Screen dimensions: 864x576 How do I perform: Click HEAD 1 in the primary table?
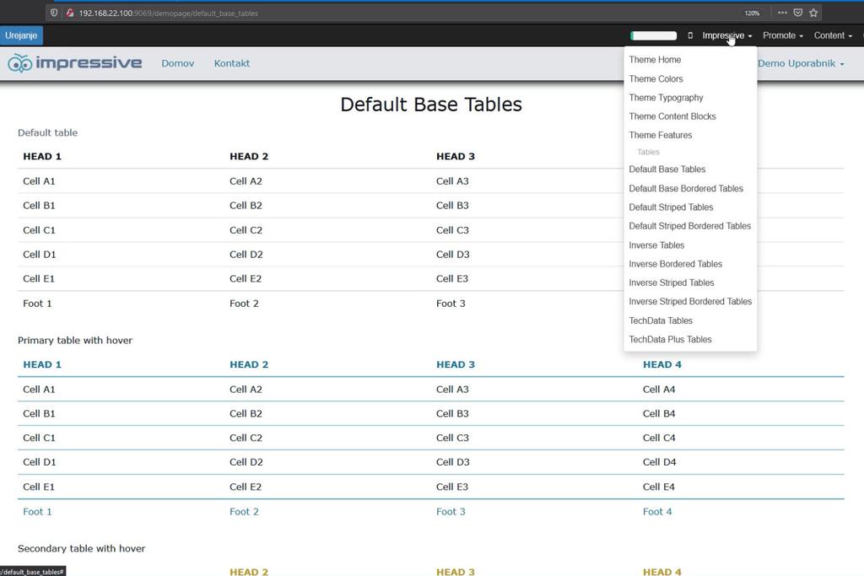click(42, 364)
